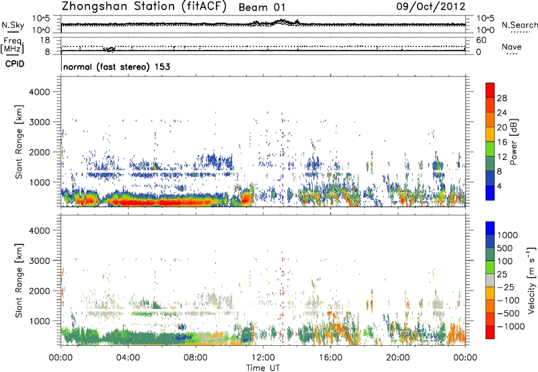This screenshot has height=372, width=538.
Task: Click the 'Velocity [m s⁻¹]' colorbar title
Action: [x=531, y=280]
